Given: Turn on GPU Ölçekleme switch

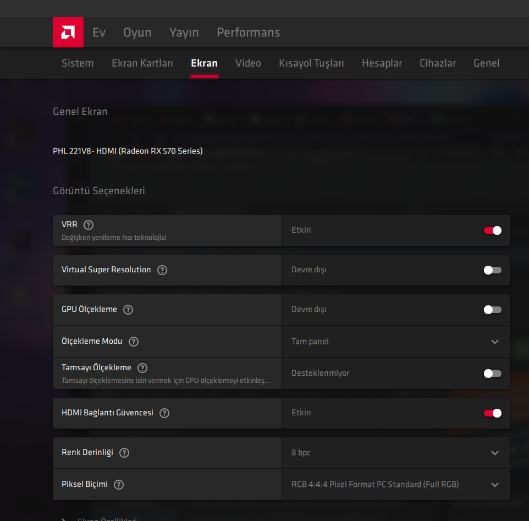Looking at the screenshot, I should click(x=492, y=310).
